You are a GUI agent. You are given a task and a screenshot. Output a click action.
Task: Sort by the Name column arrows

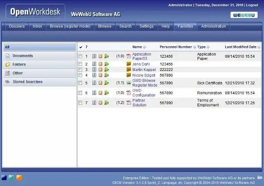144,47
